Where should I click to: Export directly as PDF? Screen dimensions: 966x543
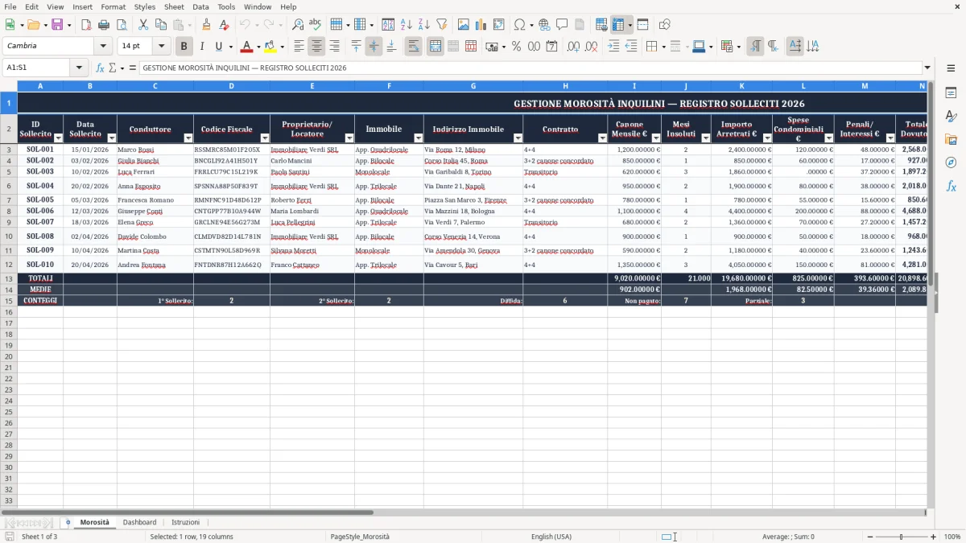pos(85,25)
